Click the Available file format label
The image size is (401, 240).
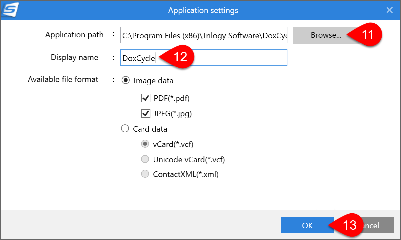tap(63, 79)
